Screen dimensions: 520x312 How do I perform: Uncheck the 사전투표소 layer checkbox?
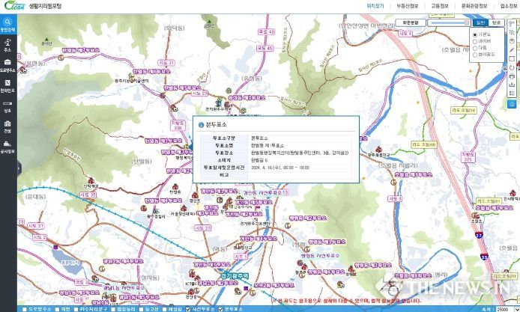click(188, 309)
